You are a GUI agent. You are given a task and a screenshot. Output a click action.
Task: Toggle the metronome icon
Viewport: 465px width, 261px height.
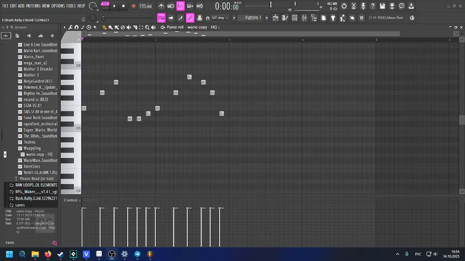(161, 6)
